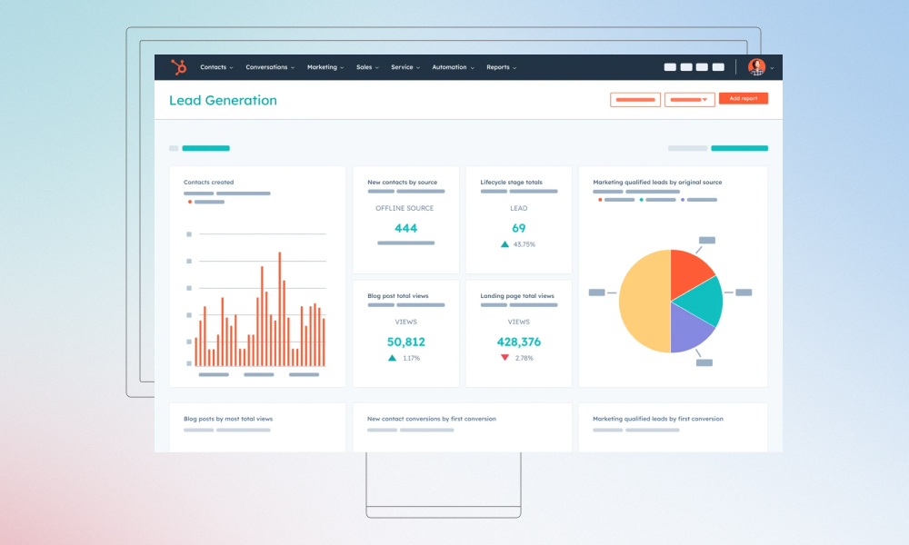The width and height of the screenshot is (909, 545).
Task: Click the second white icon in the header toolbar
Action: [x=685, y=67]
